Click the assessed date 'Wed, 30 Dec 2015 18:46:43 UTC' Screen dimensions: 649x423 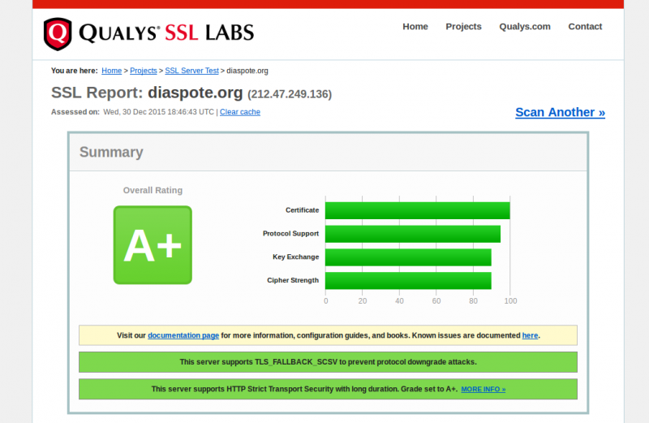tap(158, 112)
